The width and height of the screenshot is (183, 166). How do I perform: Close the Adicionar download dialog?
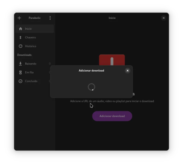[x=127, y=71]
